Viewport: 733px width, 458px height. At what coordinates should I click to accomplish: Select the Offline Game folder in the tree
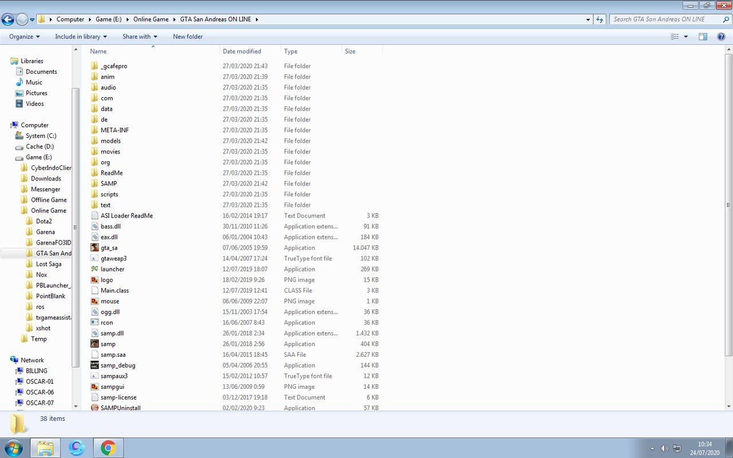pos(49,200)
